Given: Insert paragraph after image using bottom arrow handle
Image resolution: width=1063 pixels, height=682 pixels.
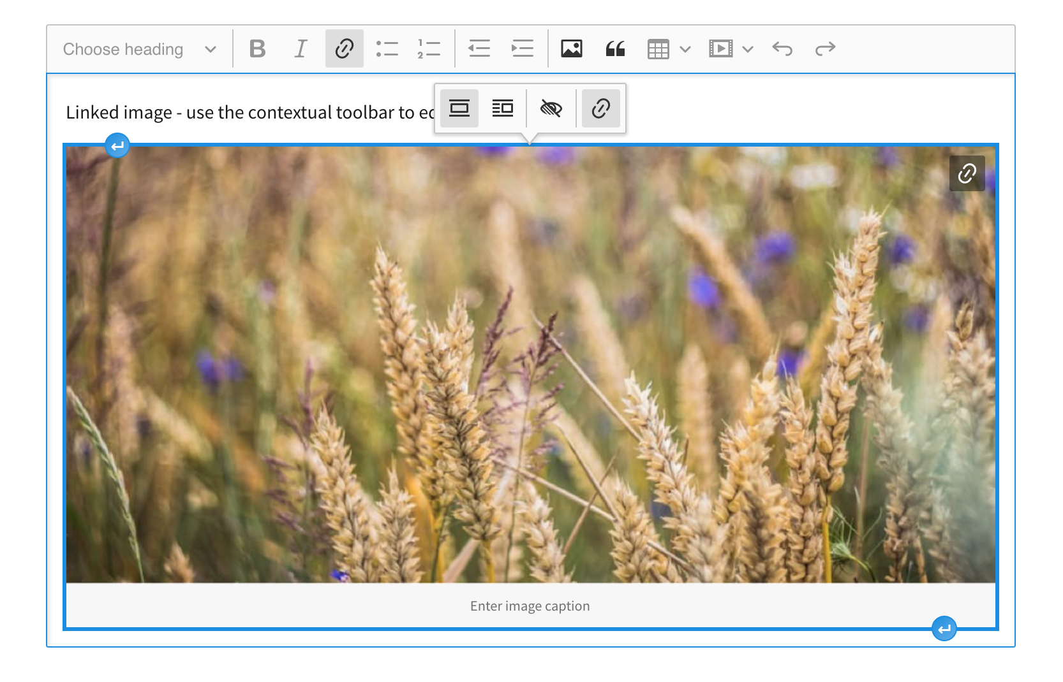Looking at the screenshot, I should 944,628.
